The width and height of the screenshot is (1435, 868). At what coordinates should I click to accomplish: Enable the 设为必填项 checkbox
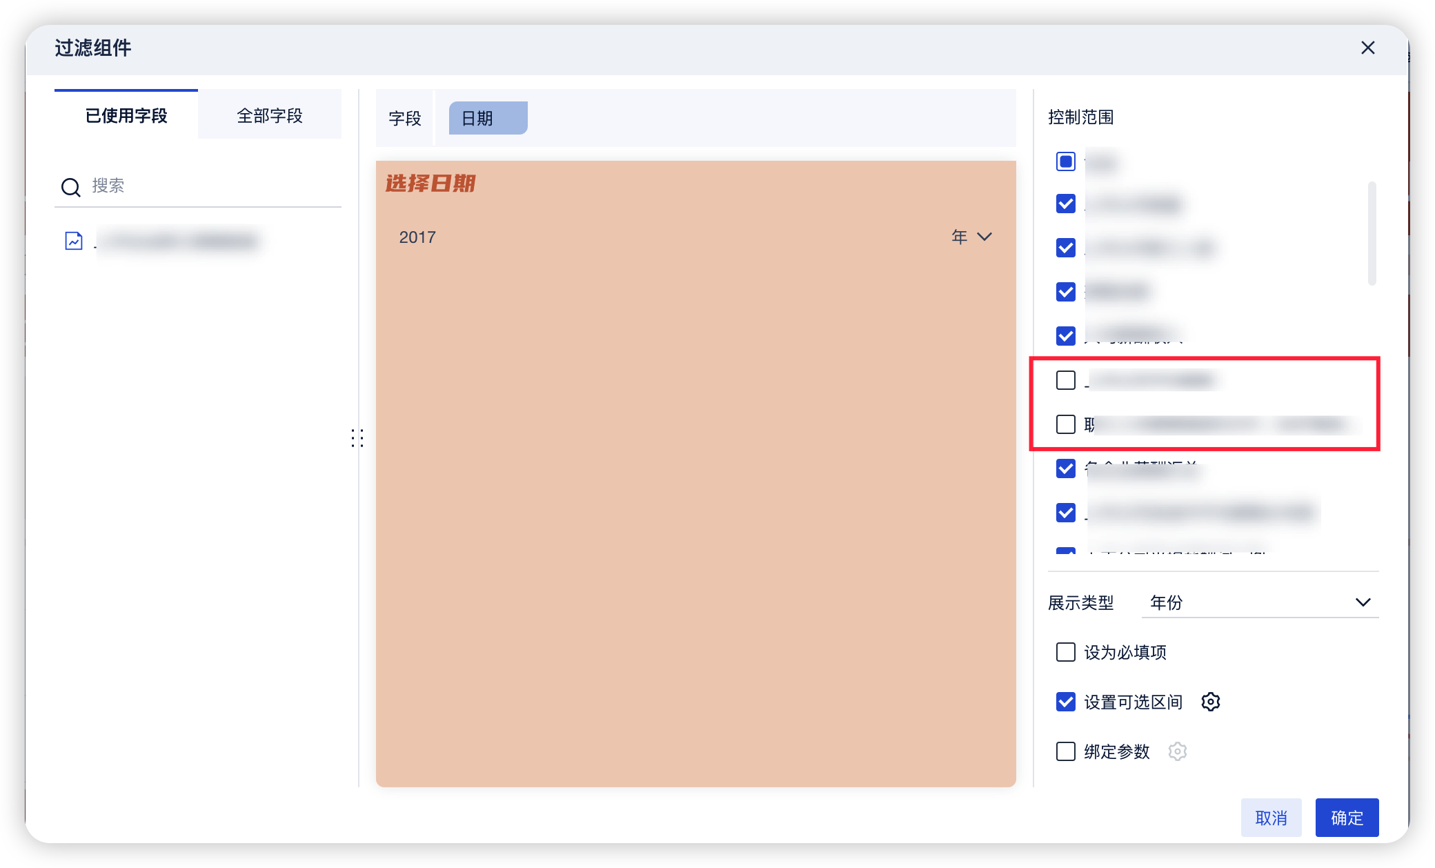1066,652
